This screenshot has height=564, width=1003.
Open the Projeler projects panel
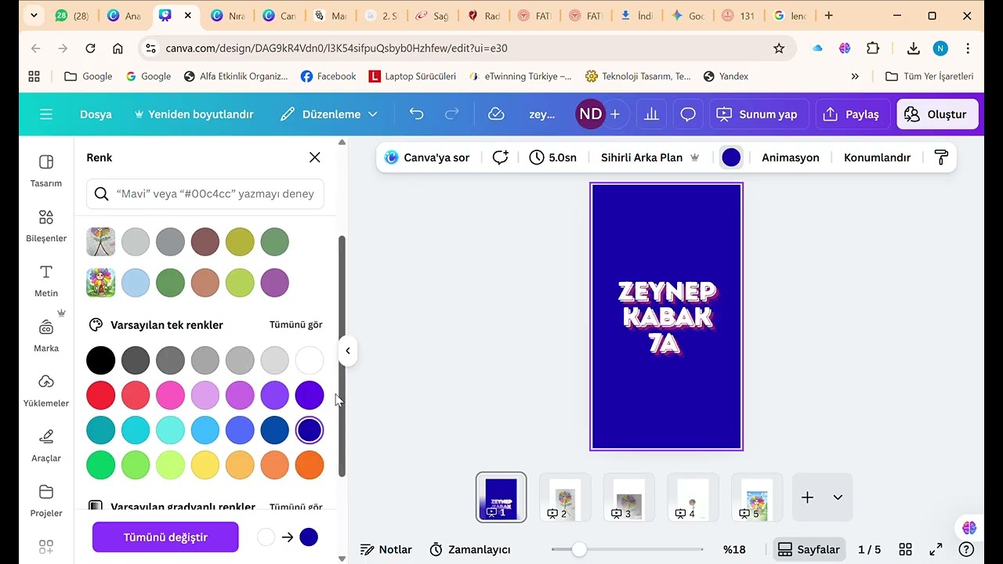(45, 499)
